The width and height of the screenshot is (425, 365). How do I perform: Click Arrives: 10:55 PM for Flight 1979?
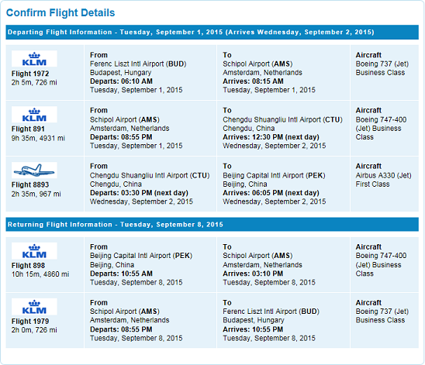pos(253,329)
